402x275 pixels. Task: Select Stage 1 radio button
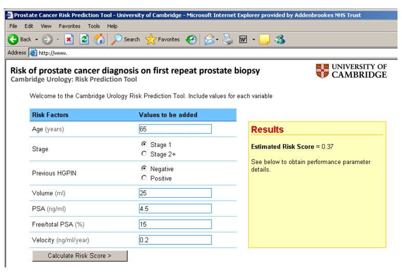144,144
